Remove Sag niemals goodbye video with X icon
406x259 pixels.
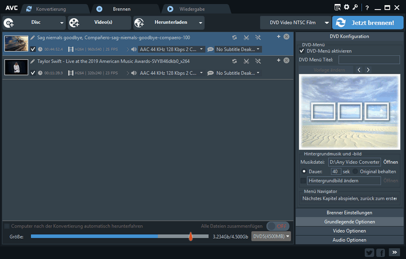(x=286, y=36)
